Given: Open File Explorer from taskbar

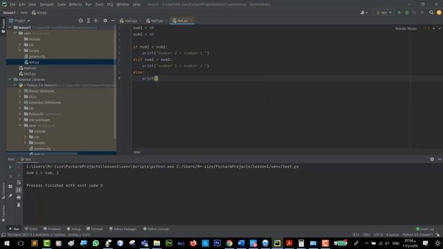Looking at the screenshot, I should (156, 243).
